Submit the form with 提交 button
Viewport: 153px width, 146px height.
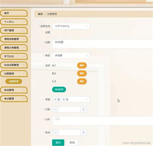[x=58, y=142]
